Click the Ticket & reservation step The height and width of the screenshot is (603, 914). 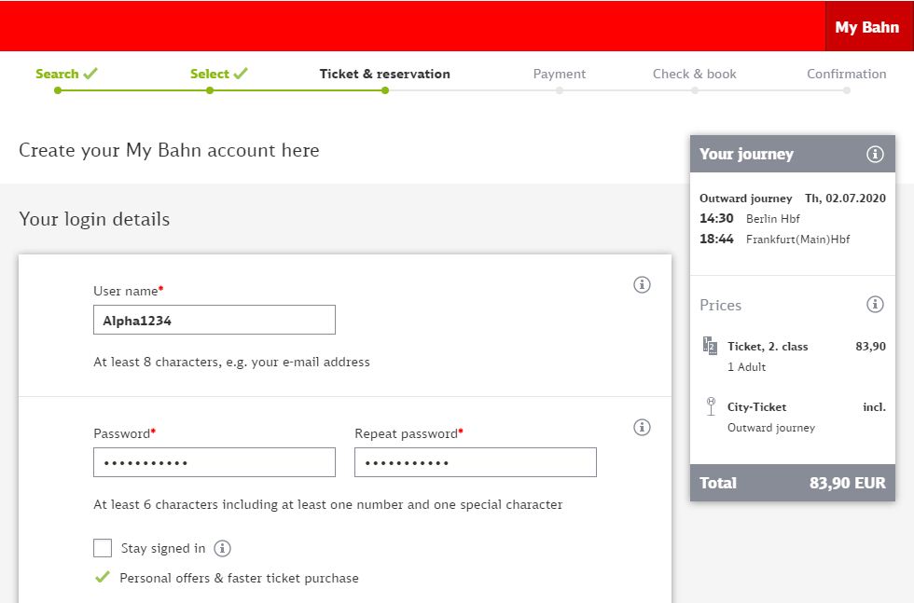tap(384, 74)
